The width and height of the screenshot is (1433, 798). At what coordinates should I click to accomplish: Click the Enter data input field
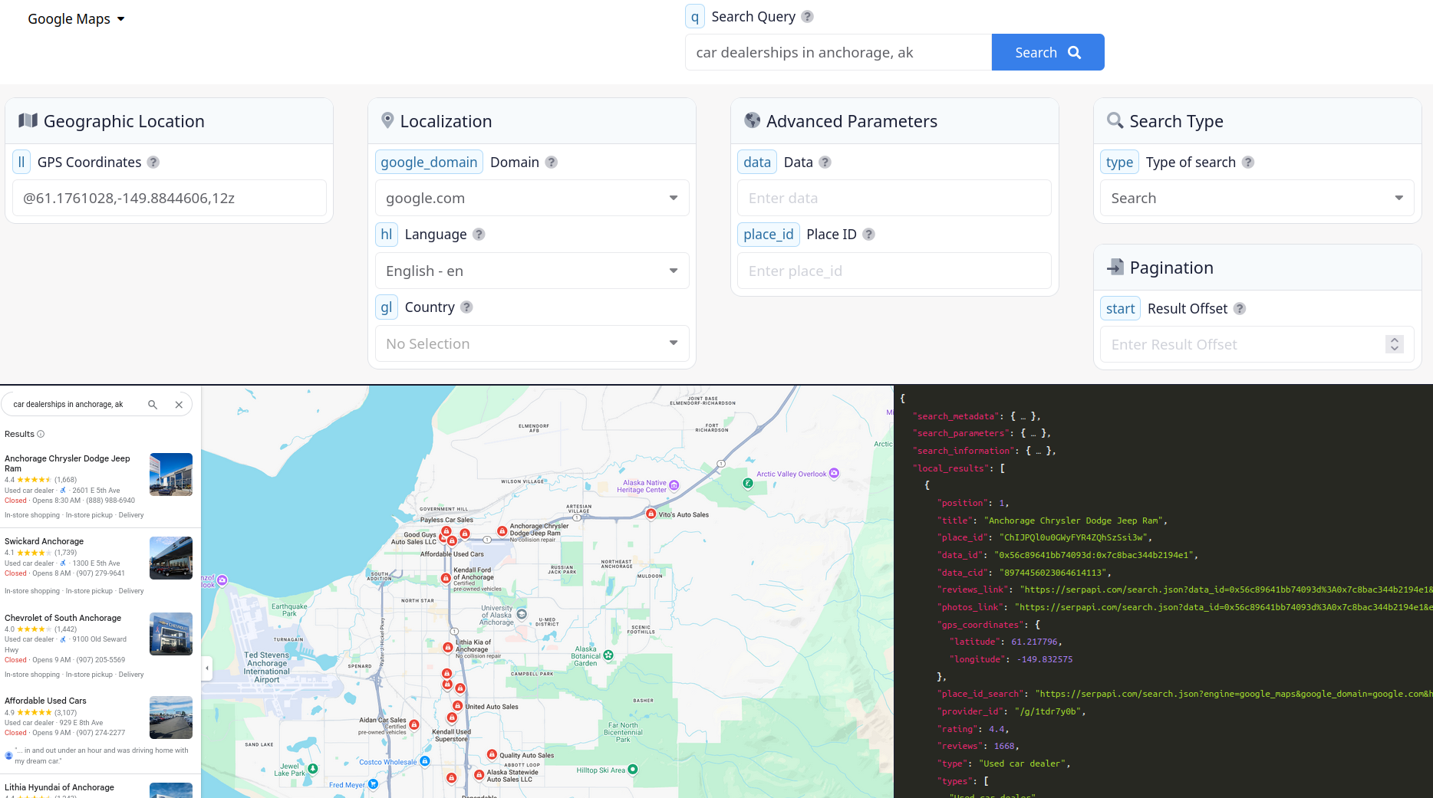click(894, 198)
